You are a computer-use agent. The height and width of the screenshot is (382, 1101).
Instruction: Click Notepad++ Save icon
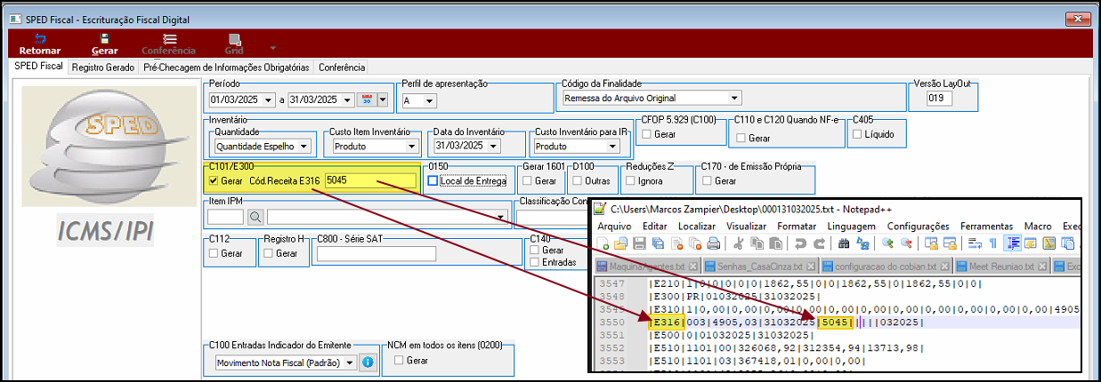pyautogui.click(x=639, y=243)
